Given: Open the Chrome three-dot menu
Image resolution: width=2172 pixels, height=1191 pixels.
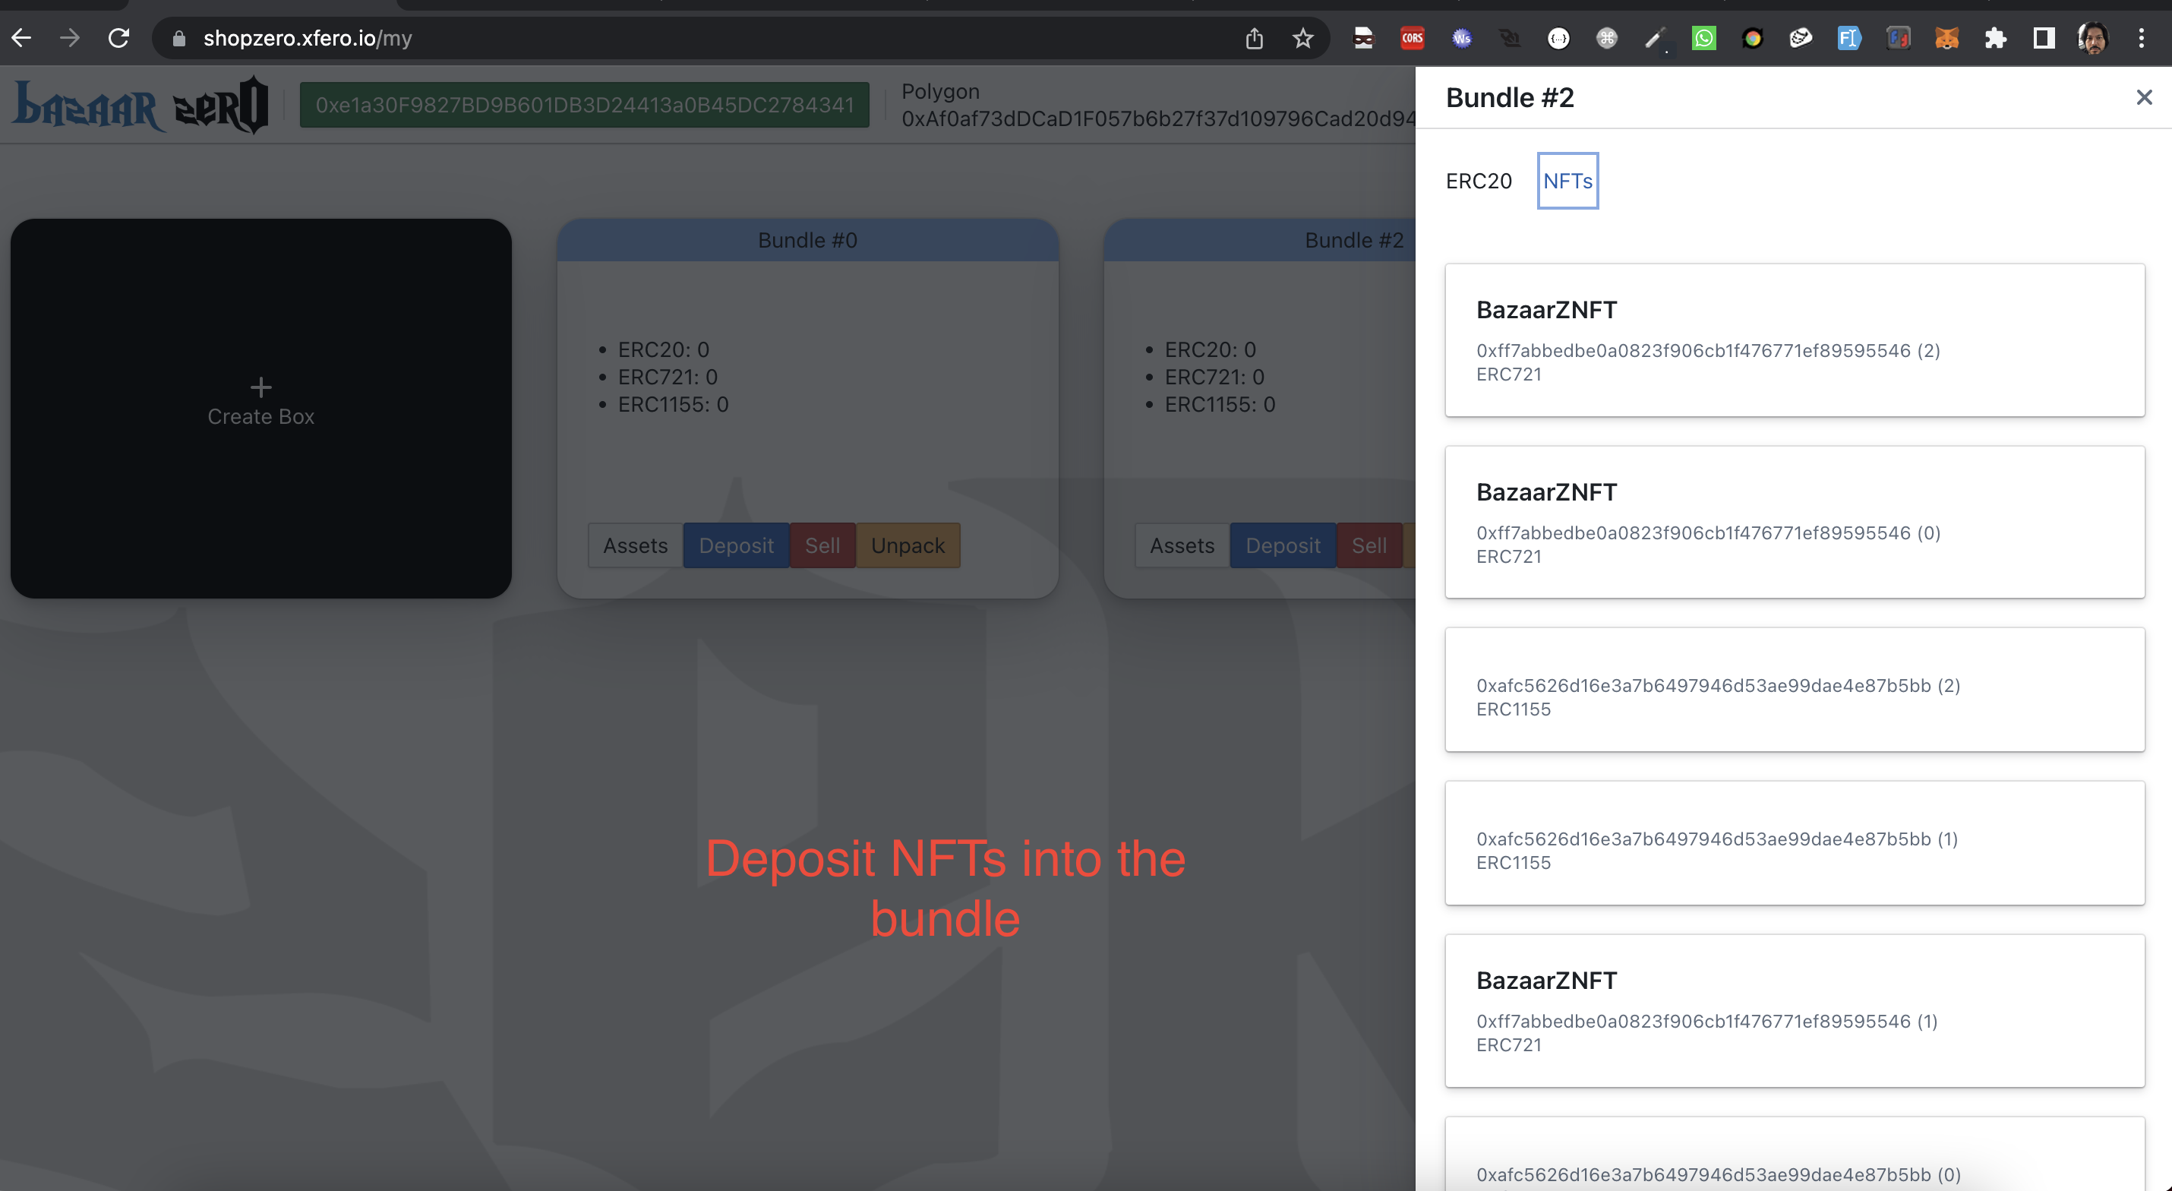Looking at the screenshot, I should (x=2141, y=38).
